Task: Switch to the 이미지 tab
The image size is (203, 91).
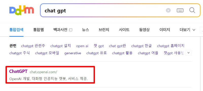Action: point(165,30)
